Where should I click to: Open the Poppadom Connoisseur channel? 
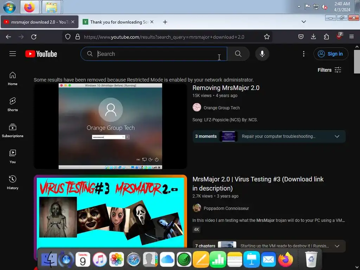pyautogui.click(x=226, y=208)
